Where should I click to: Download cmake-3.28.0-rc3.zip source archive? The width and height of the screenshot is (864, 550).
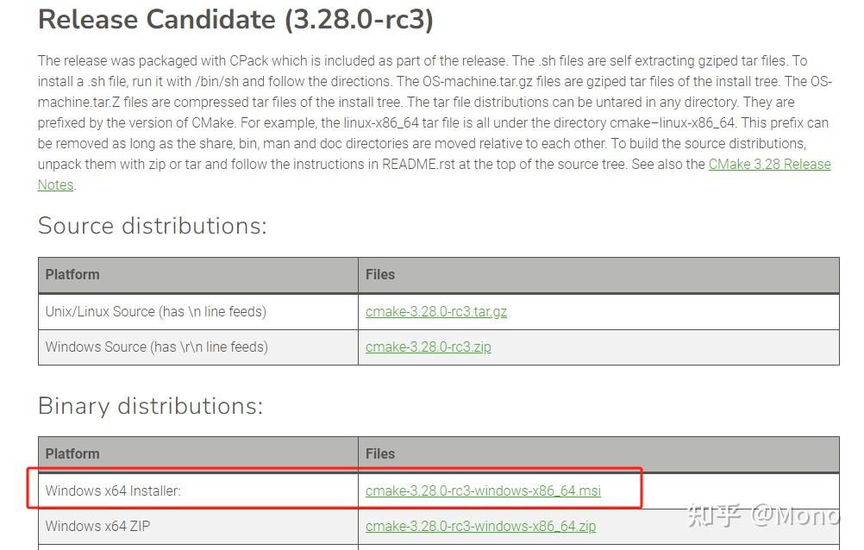click(x=429, y=347)
